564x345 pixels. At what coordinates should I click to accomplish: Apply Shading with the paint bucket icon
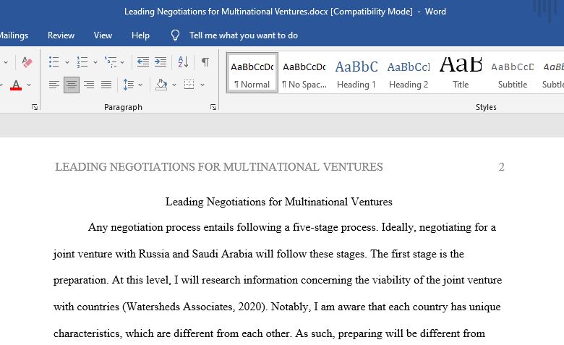click(161, 85)
